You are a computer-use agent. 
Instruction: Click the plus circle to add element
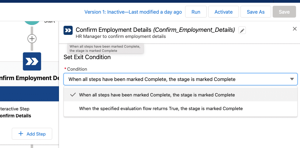pos(32,39)
